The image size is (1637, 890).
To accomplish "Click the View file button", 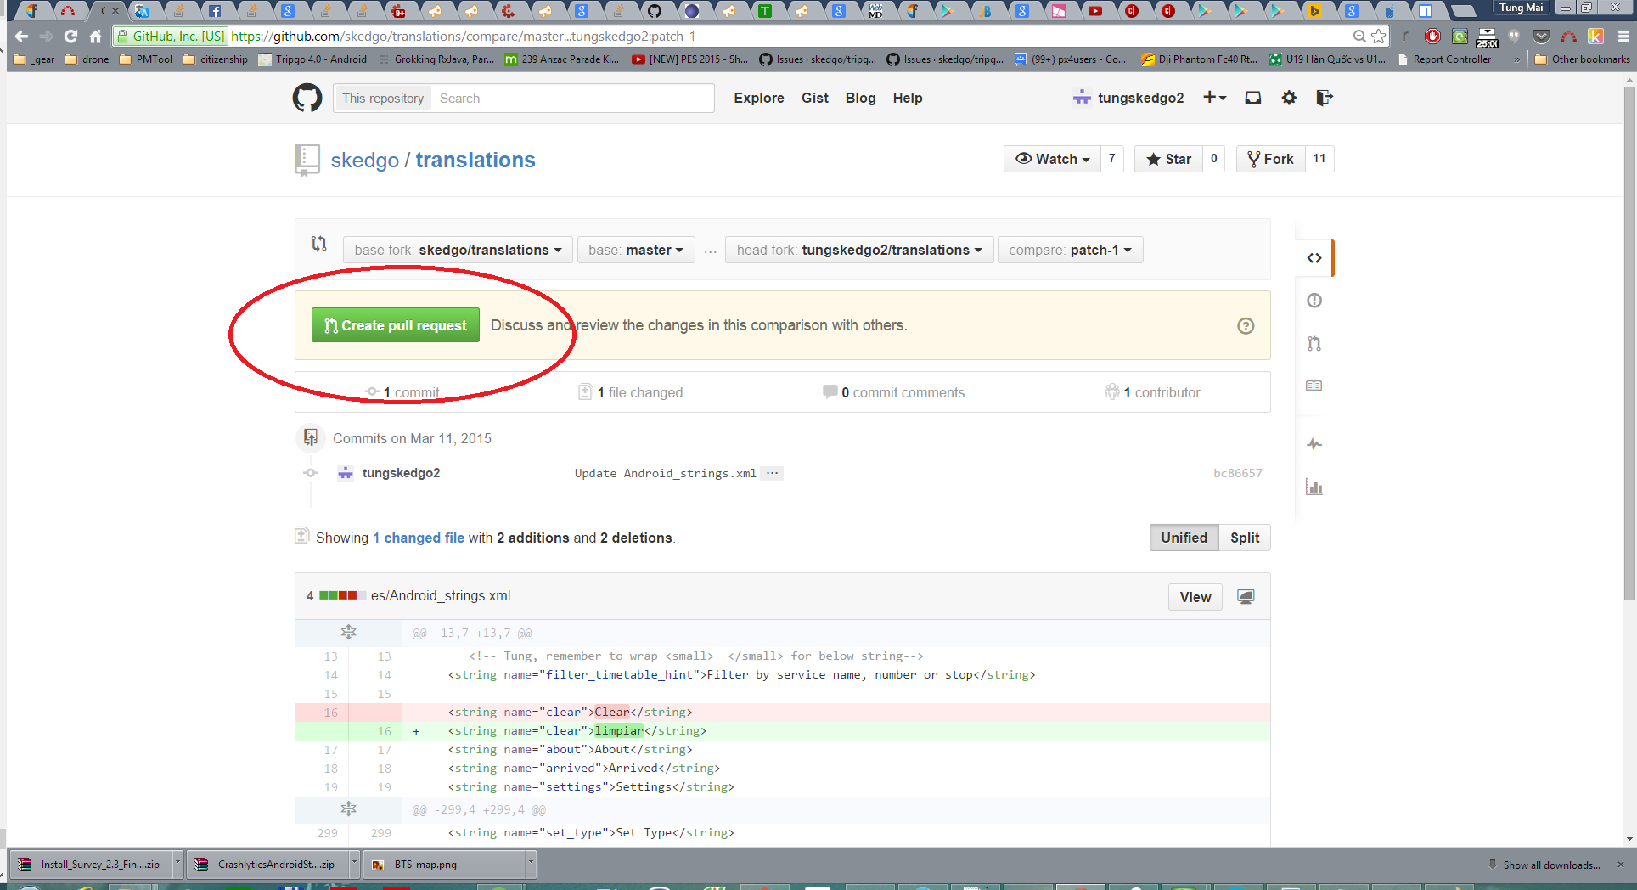I will [x=1195, y=597].
